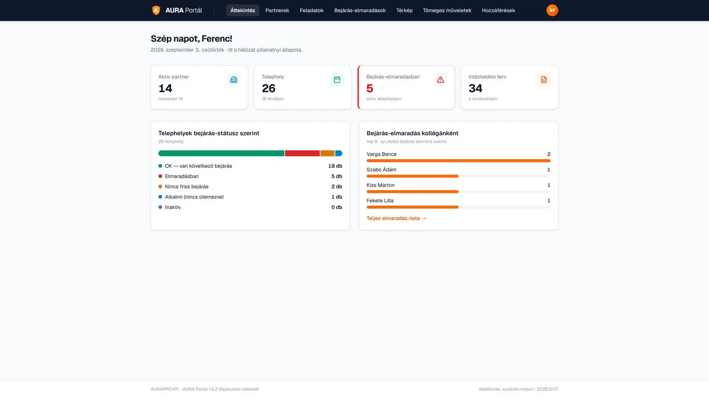Open the Aktív partner card showing 14
709x398 pixels.
pyautogui.click(x=199, y=88)
